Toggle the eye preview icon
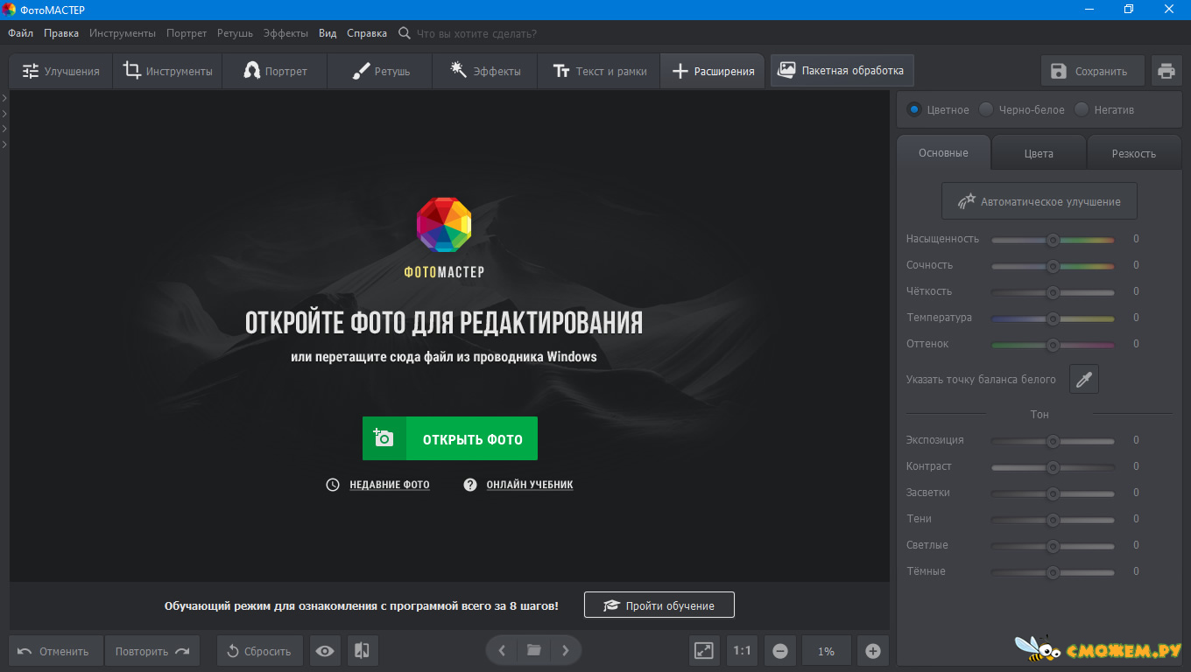The image size is (1191, 672). 325,651
